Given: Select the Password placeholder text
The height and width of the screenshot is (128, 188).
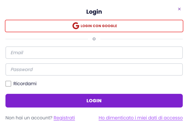Looking at the screenshot, I should click(22, 69).
